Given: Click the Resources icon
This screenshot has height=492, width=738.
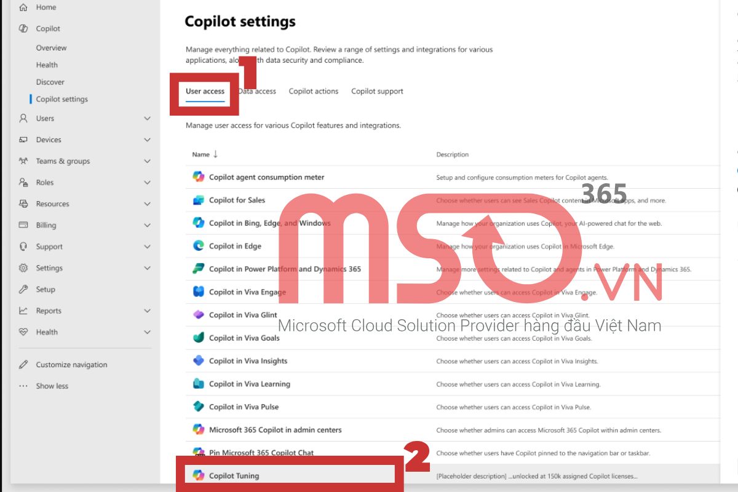Looking at the screenshot, I should pos(23,204).
